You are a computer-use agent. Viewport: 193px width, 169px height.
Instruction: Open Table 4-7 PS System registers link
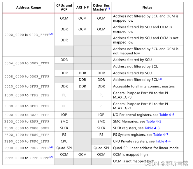point(161,135)
